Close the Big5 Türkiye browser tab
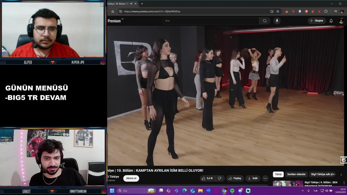The image size is (347, 195). pyautogui.click(x=136, y=4)
